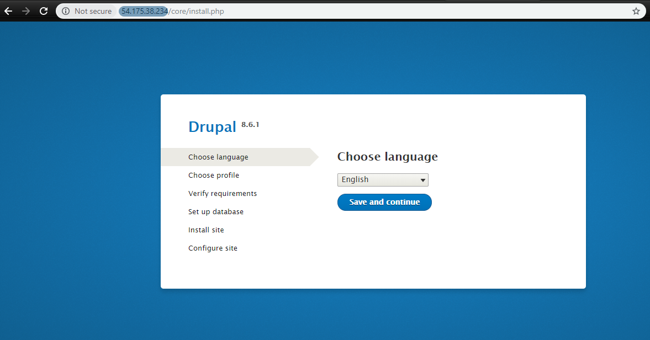The image size is (650, 340).
Task: Click the Save and continue button
Action: [x=384, y=202]
